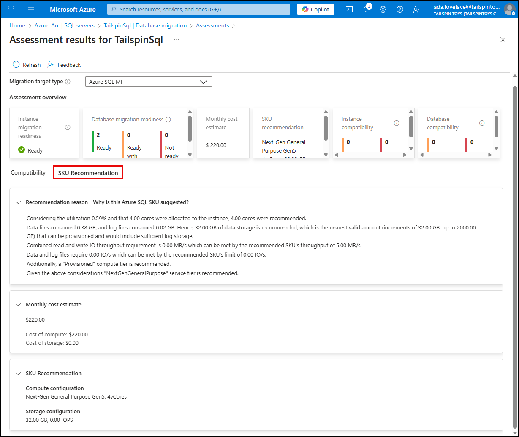Open the Azure services app launcher grid

[11, 9]
